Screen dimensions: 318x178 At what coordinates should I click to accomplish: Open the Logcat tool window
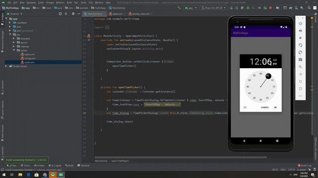point(55,166)
